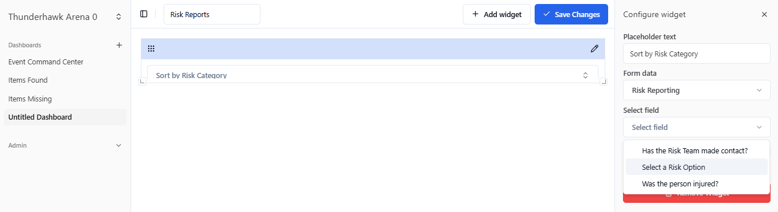Collapse the Select field dropdown
The height and width of the screenshot is (212, 778).
pos(696,127)
